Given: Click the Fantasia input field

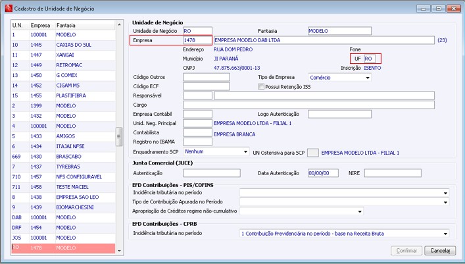Looking at the screenshot, I should (339, 31).
